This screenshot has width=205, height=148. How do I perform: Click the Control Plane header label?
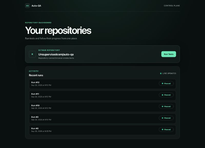point(172,6)
